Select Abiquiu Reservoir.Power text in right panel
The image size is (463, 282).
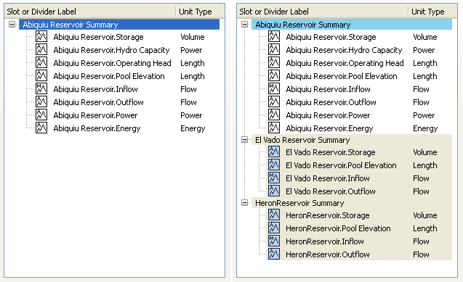pyautogui.click(x=328, y=115)
